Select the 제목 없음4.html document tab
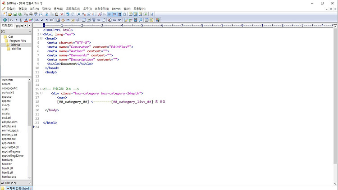The image size is (338, 190). pos(19,188)
